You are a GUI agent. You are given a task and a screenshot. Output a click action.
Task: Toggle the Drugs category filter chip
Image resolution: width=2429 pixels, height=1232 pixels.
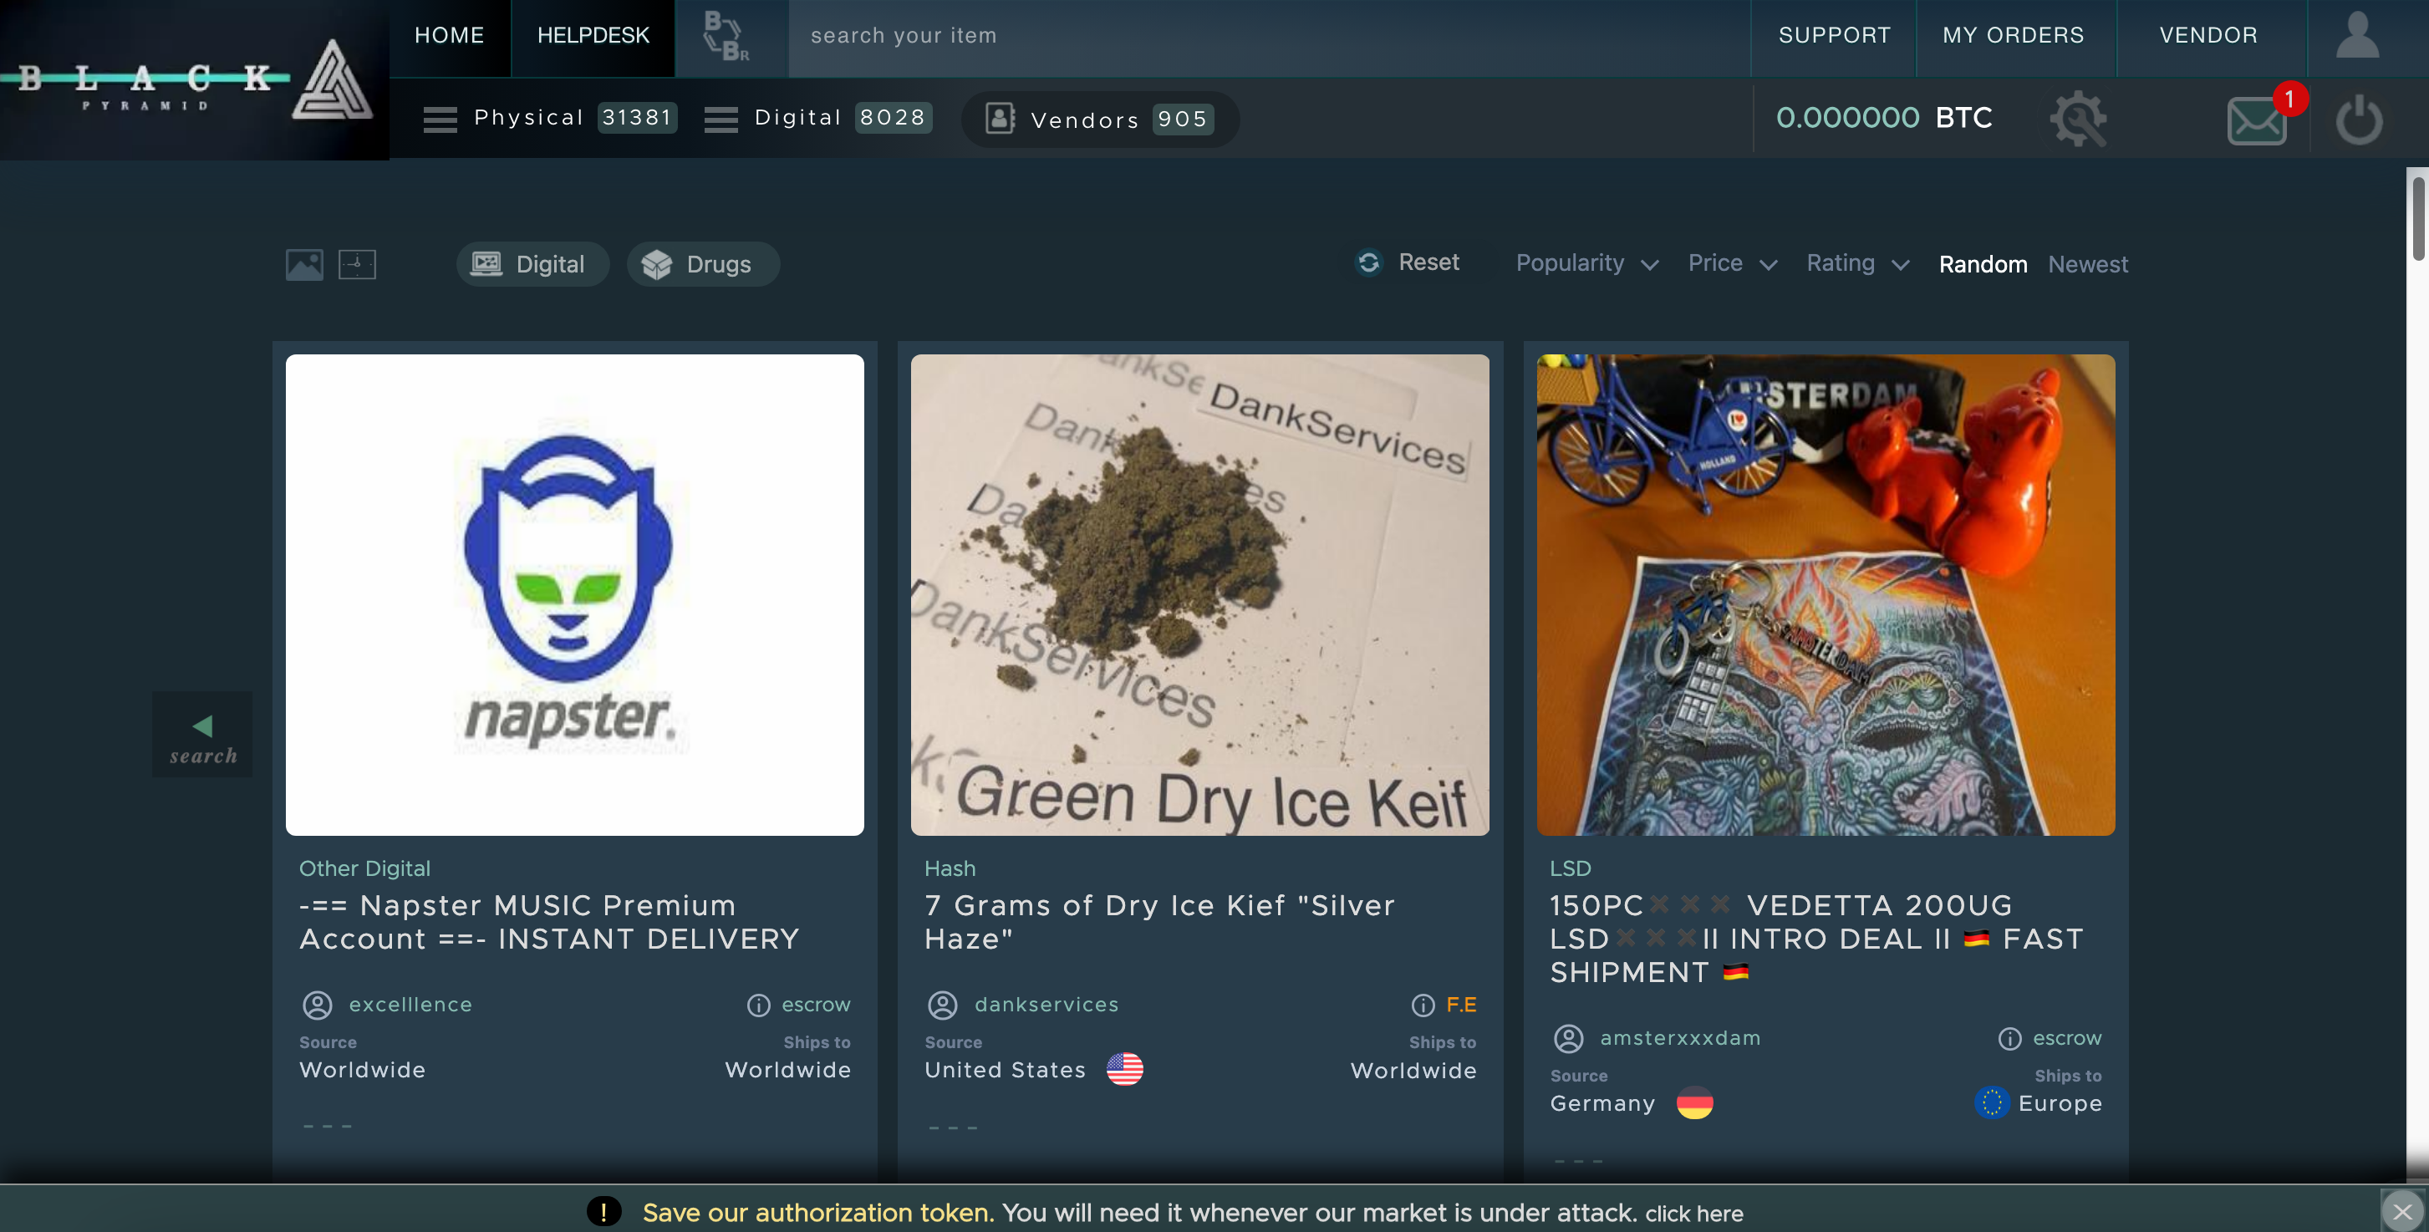click(x=702, y=264)
